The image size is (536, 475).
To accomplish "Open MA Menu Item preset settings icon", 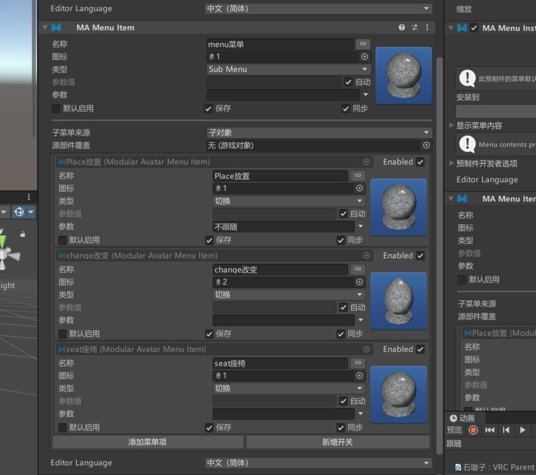I will tap(415, 27).
